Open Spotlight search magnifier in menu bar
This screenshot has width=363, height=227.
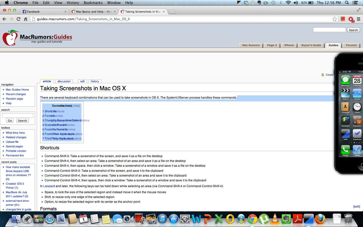coord(347,3)
